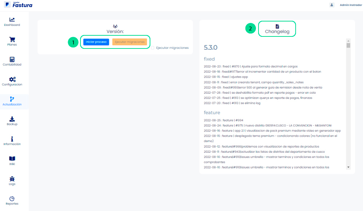Open the Logs bug icon
Screen dimensions: 363x211
(12, 179)
